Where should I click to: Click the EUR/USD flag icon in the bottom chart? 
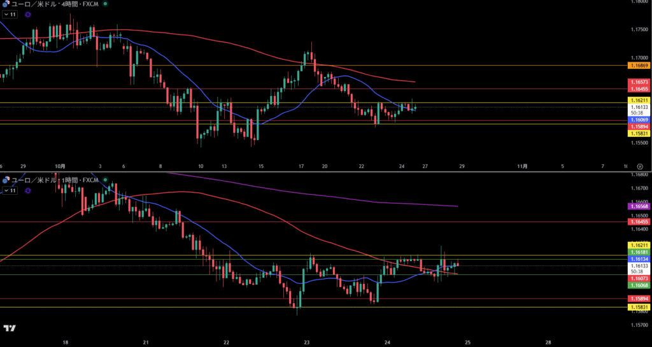[5, 180]
